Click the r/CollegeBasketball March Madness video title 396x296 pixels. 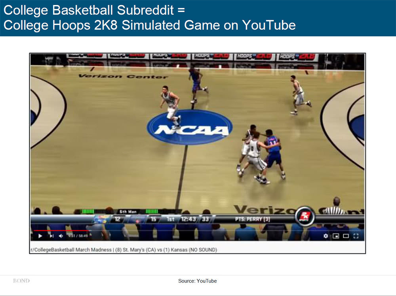tap(124, 250)
